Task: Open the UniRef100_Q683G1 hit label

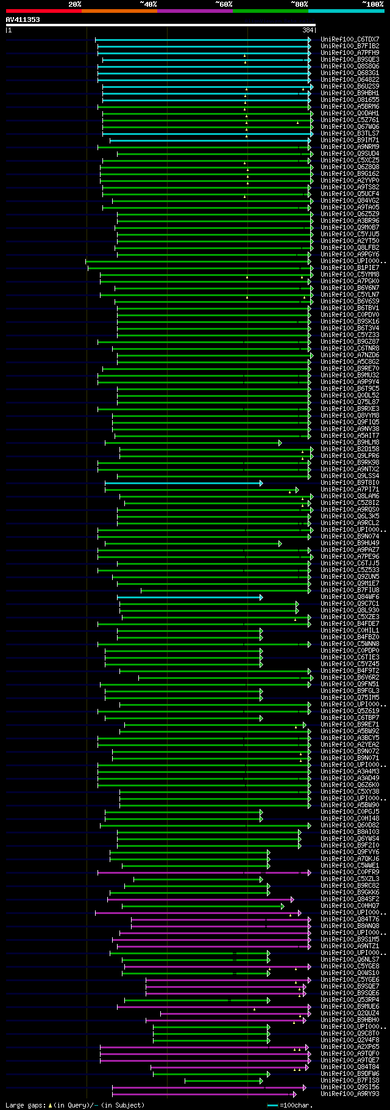Action: pyautogui.click(x=350, y=73)
